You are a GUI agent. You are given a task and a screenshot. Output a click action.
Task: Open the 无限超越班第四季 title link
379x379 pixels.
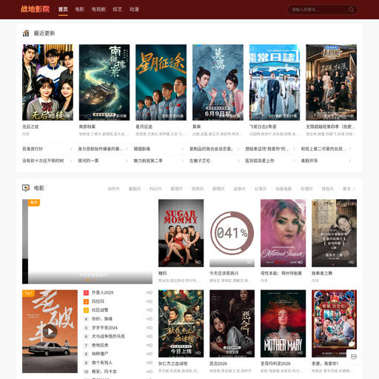(331, 127)
